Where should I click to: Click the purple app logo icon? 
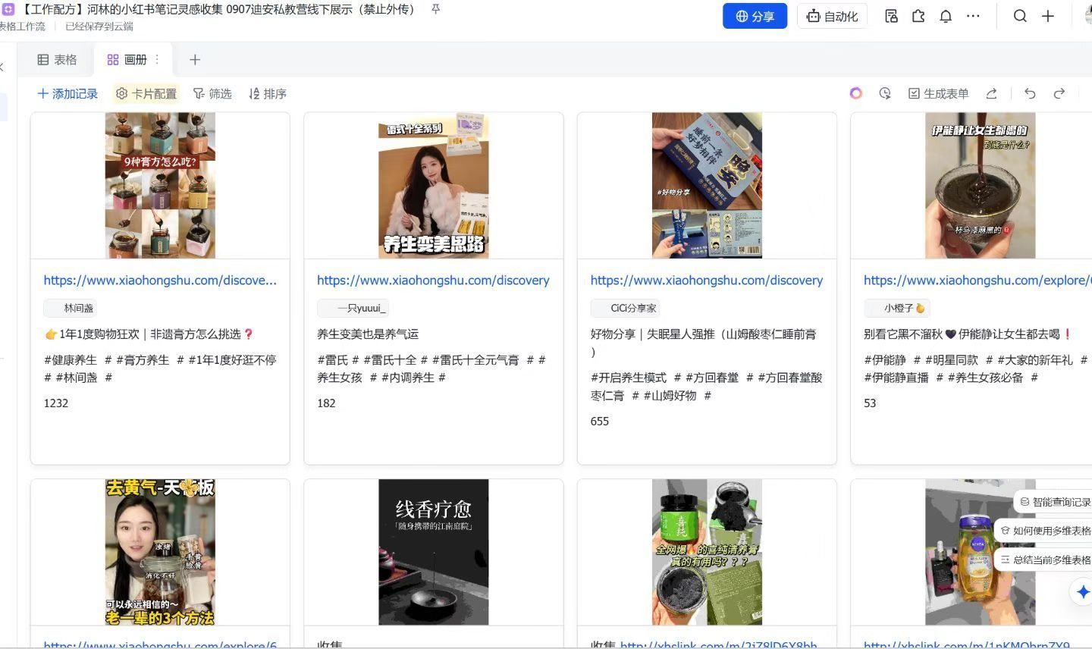(x=8, y=9)
